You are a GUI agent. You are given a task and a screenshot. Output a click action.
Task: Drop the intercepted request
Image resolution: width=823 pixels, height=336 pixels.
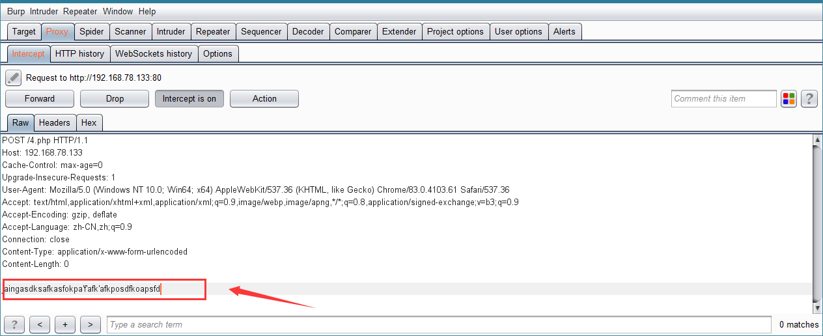click(115, 99)
